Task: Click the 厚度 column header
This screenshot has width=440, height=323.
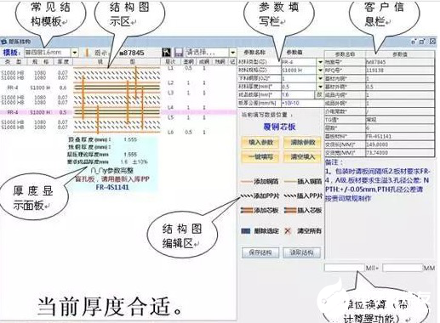Action: 63,62
